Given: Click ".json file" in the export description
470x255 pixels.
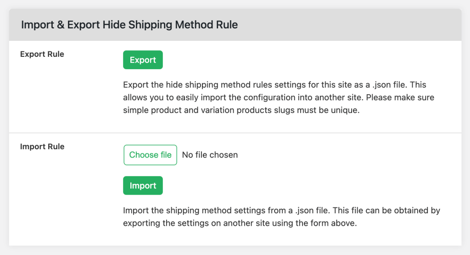Looking at the screenshot, I should click(390, 85).
